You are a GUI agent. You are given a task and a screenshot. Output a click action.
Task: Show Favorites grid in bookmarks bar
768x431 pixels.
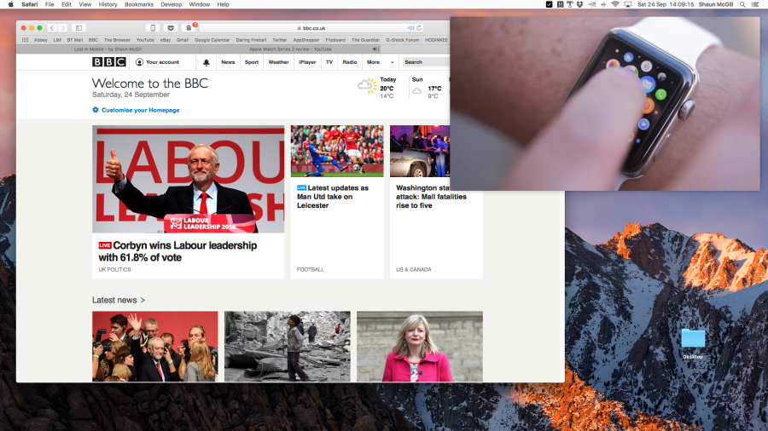[25, 40]
